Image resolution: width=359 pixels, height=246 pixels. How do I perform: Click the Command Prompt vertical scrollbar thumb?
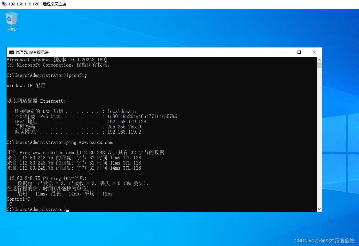click(319, 65)
